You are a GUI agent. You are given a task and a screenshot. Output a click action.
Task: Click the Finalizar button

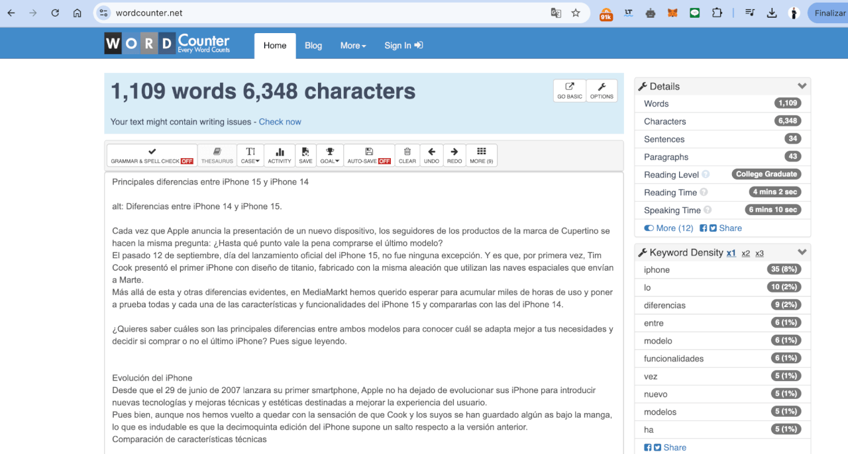point(828,13)
